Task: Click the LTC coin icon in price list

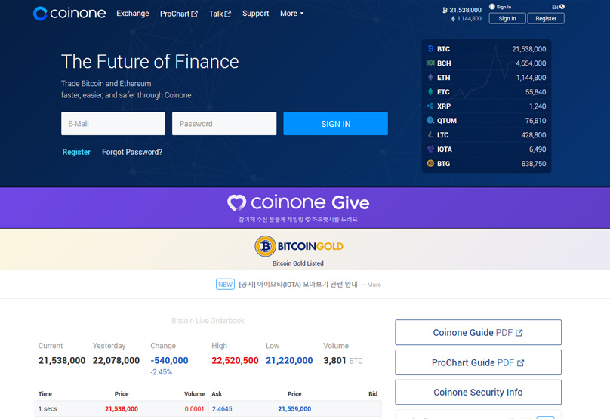Action: (x=430, y=134)
